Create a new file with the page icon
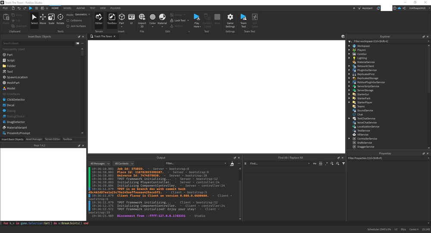431x233 pixels. [13, 8]
